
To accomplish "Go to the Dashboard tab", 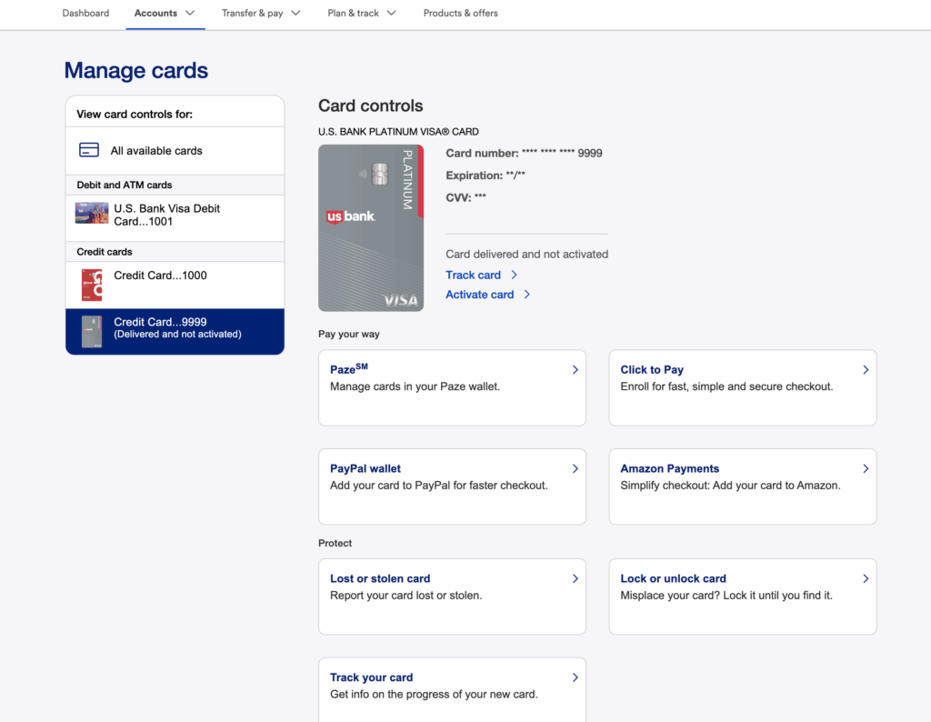I will point(85,13).
